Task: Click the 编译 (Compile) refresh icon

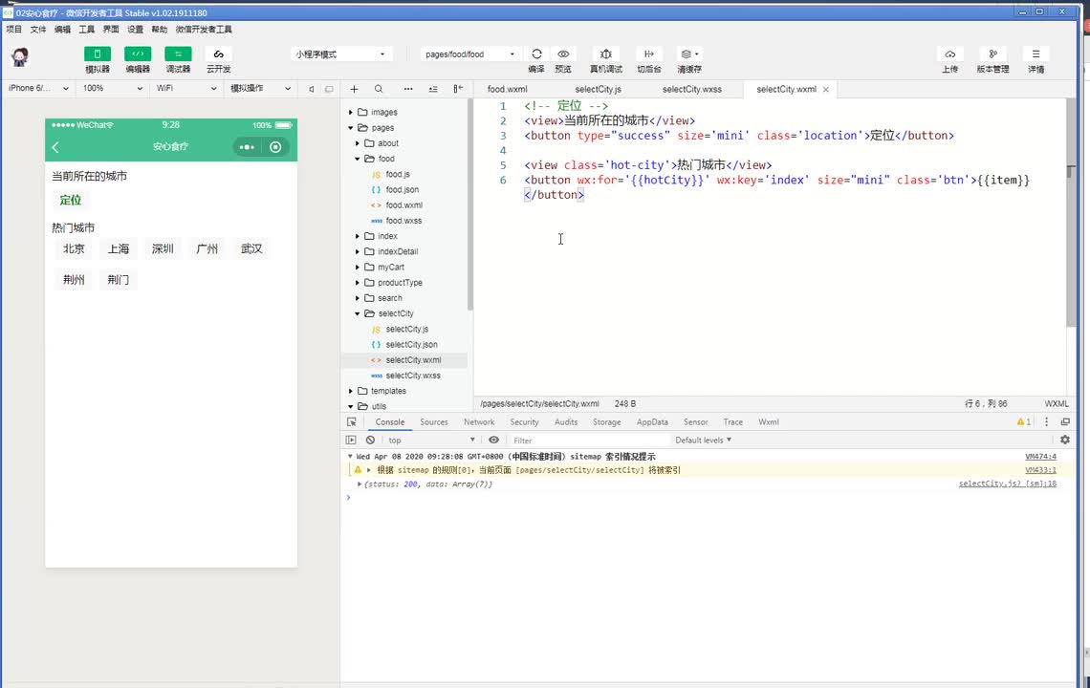Action: (536, 54)
